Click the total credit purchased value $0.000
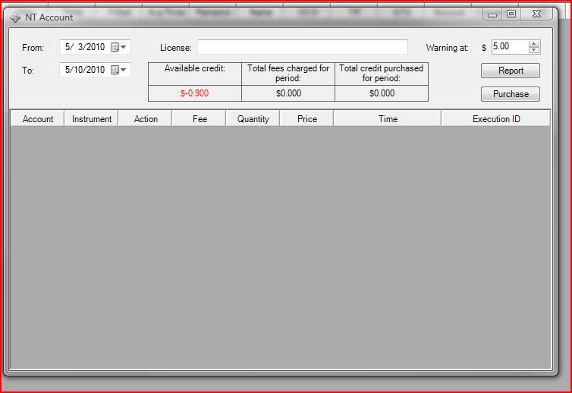This screenshot has height=393, width=572. [x=382, y=93]
